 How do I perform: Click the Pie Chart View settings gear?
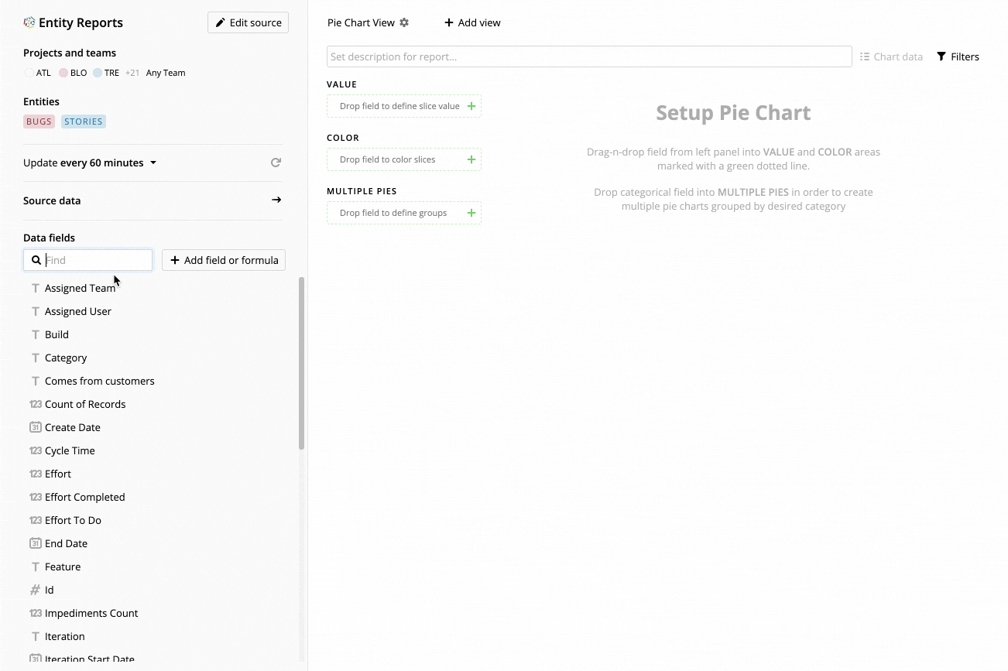tap(404, 22)
